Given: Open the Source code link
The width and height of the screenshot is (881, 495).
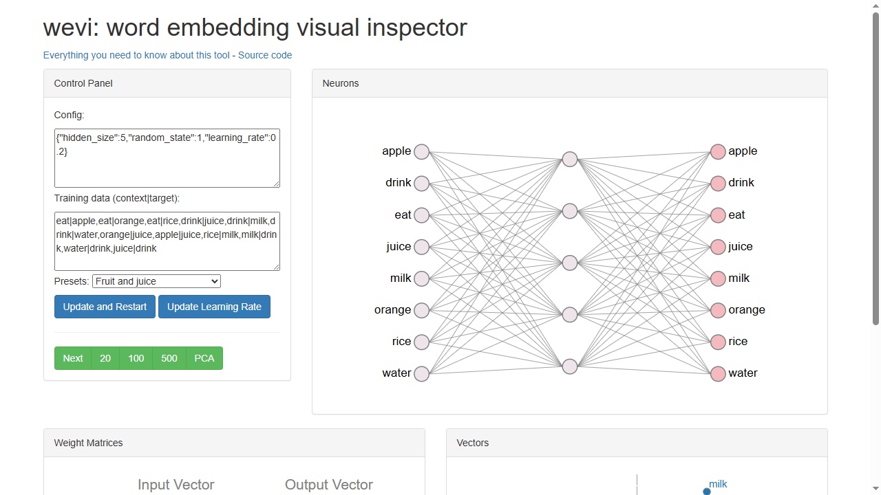Looking at the screenshot, I should tap(265, 55).
